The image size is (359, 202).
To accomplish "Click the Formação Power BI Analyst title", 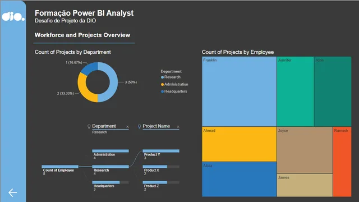I will (x=84, y=13).
